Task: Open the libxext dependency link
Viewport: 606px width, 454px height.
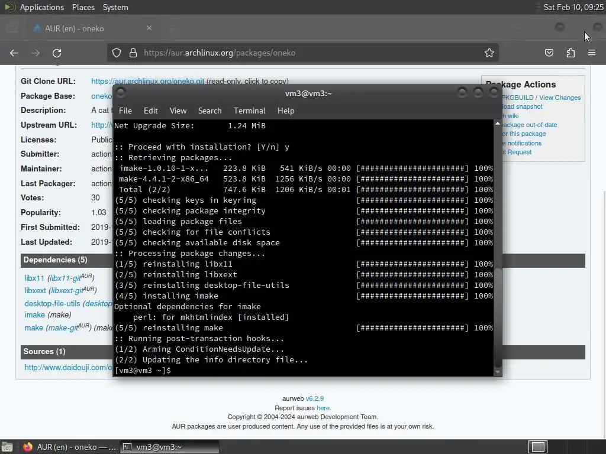Action: 35,290
